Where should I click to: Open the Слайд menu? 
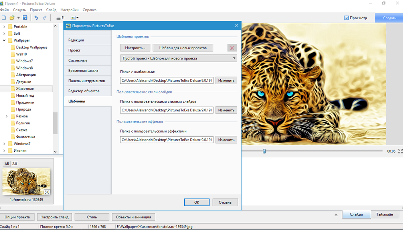[51, 10]
